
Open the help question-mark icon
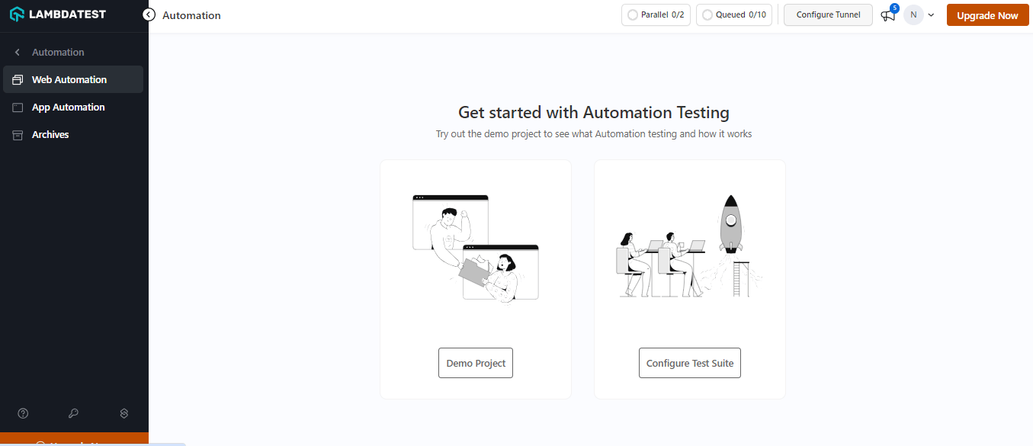(23, 412)
